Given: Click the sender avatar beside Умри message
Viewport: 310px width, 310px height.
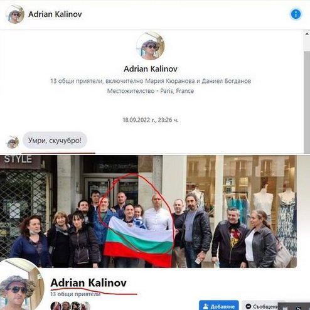Looking at the screenshot, I should [13, 142].
